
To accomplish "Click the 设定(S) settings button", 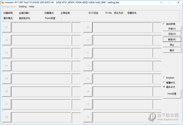I will 172,34.
